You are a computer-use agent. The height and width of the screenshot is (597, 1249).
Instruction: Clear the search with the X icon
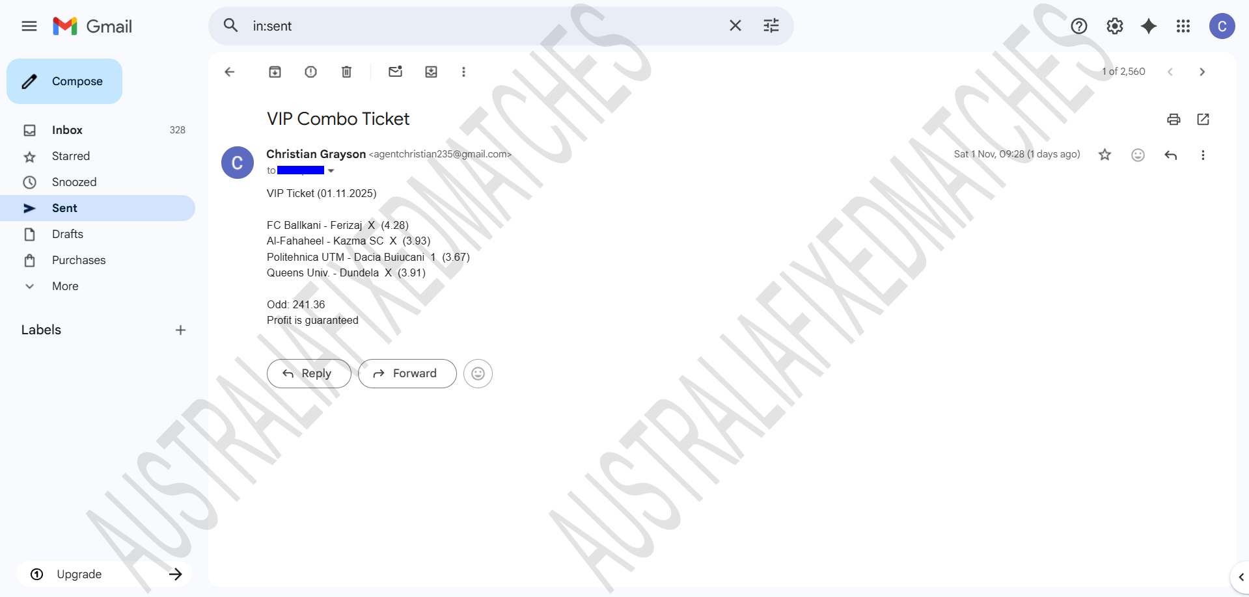pos(735,25)
